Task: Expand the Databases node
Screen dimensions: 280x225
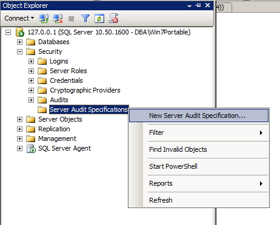Action: (19, 42)
